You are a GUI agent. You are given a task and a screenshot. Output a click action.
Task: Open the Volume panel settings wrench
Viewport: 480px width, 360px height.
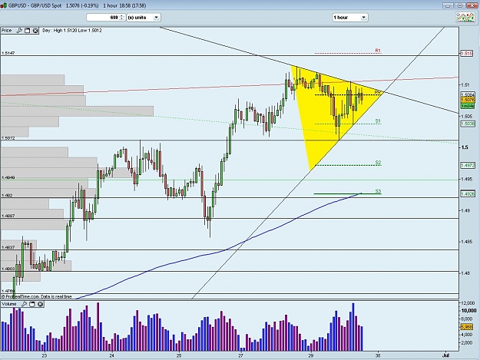pos(24,304)
